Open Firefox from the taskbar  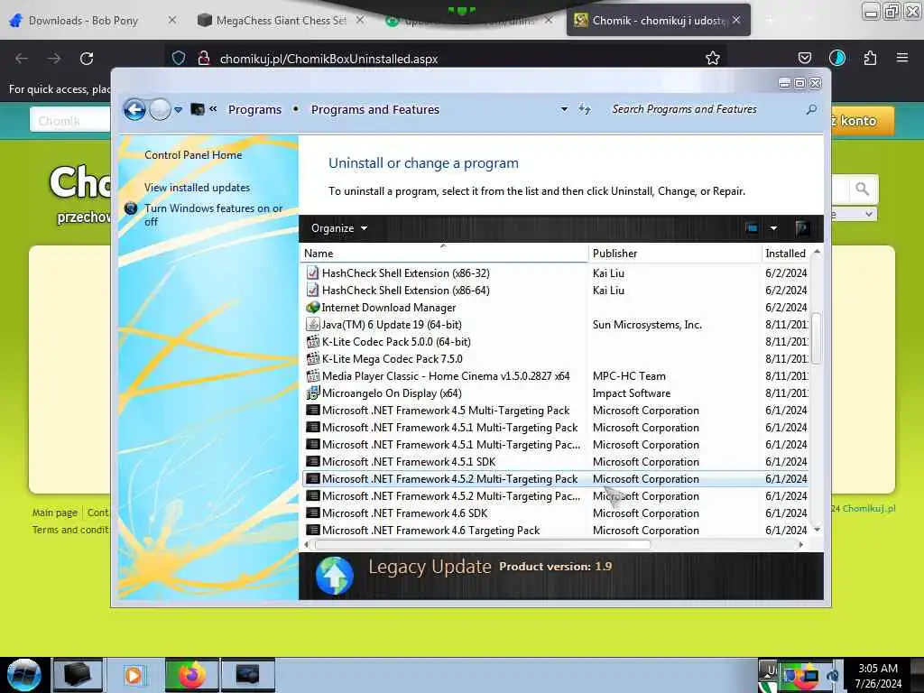tap(192, 675)
